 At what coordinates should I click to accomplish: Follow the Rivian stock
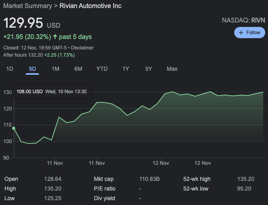tap(250, 33)
